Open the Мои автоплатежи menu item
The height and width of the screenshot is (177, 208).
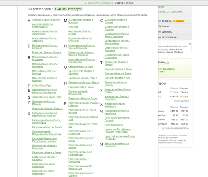point(168,37)
